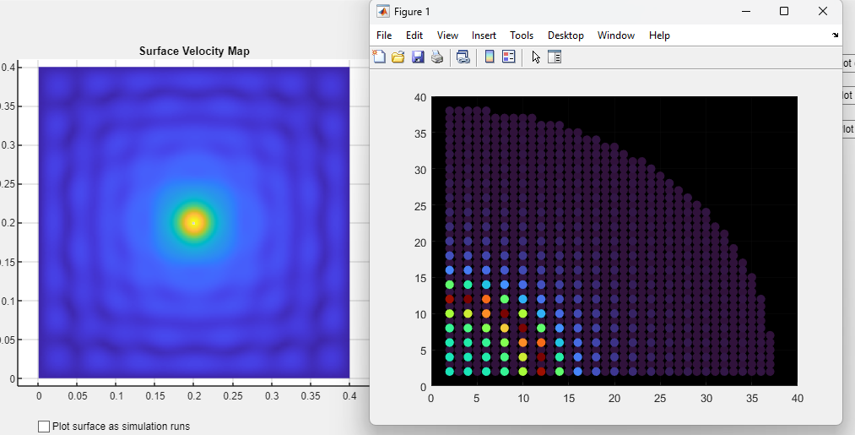This screenshot has width=855, height=435.
Task: Open the Insert menu
Action: [484, 35]
